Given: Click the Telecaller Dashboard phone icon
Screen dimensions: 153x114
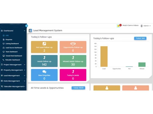Looking at the screenshot, I should click(x=3, y=60).
